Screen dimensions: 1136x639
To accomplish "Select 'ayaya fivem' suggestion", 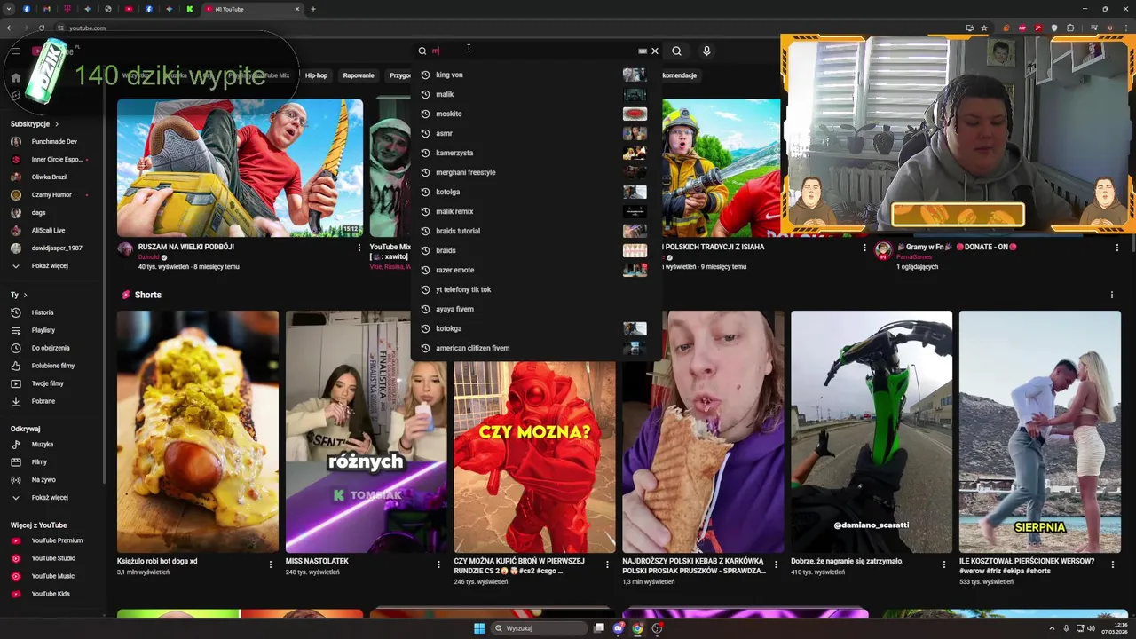I will (536, 309).
